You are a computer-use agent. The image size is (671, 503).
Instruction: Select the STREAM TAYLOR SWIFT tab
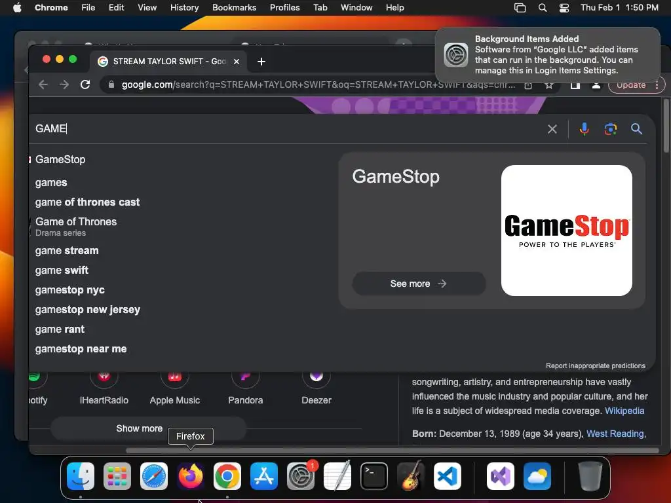tap(168, 62)
